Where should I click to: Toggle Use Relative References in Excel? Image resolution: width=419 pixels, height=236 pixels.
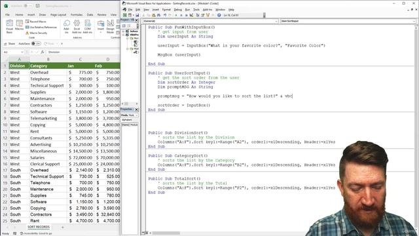point(41,27)
